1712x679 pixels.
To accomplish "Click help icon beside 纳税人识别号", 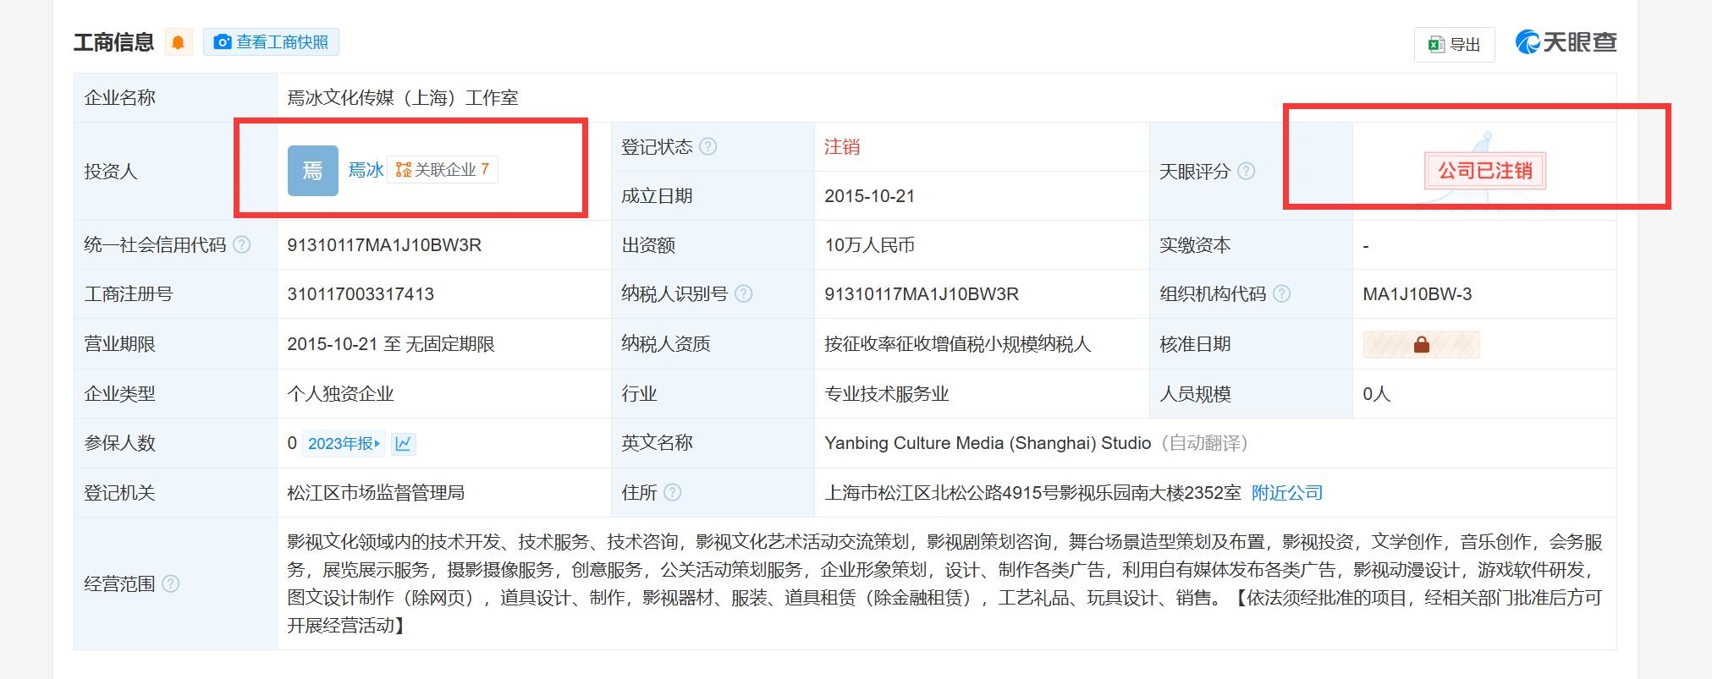I will tap(744, 294).
